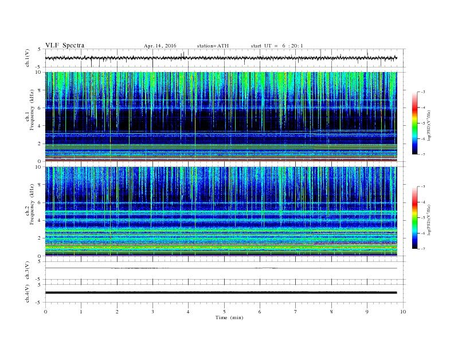The width and height of the screenshot is (454, 350).
Task: Click the "-7" tick on ch.2 color bar
Action: point(423,249)
